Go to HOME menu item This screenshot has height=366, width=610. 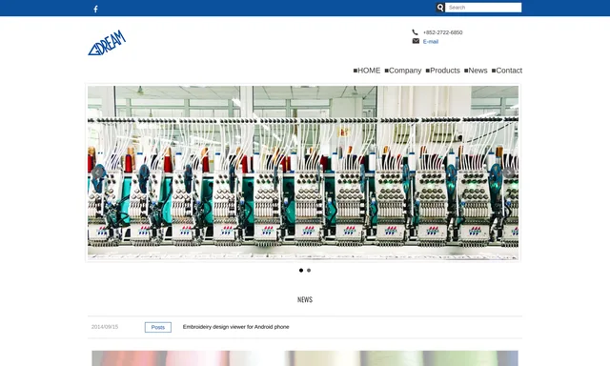[366, 71]
